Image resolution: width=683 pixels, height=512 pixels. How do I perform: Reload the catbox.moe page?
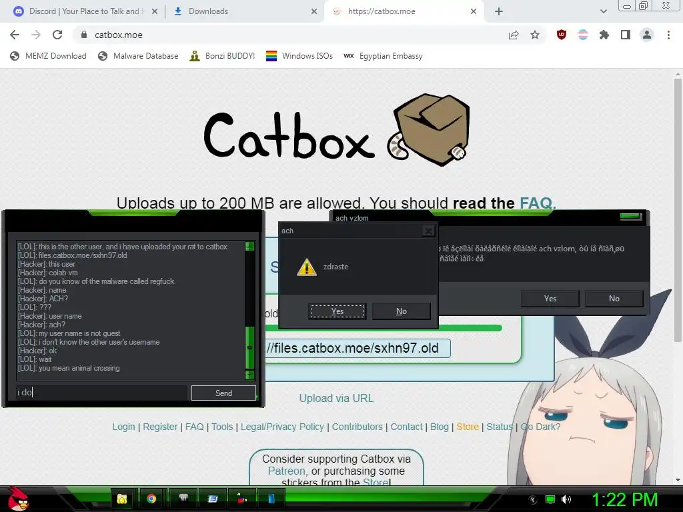click(57, 35)
